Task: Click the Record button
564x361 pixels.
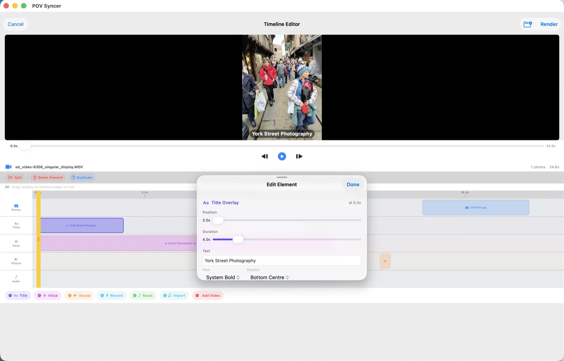Action: (111, 295)
